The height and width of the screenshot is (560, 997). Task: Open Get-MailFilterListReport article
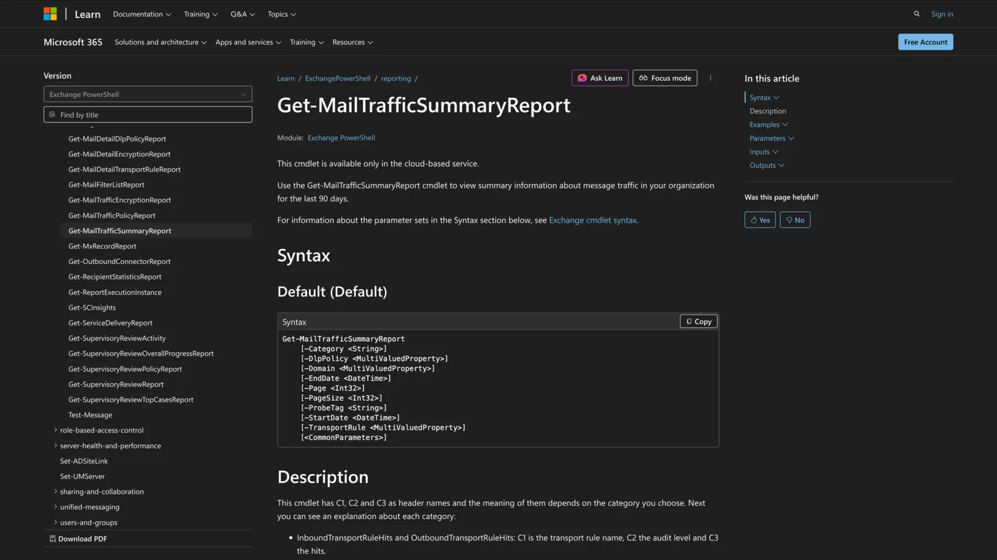pyautogui.click(x=107, y=185)
